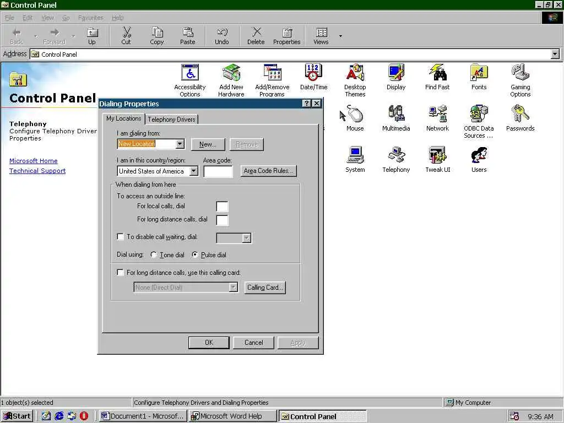Viewport: 564px width, 423px height.
Task: Open the Mouse settings icon
Action: 355,118
